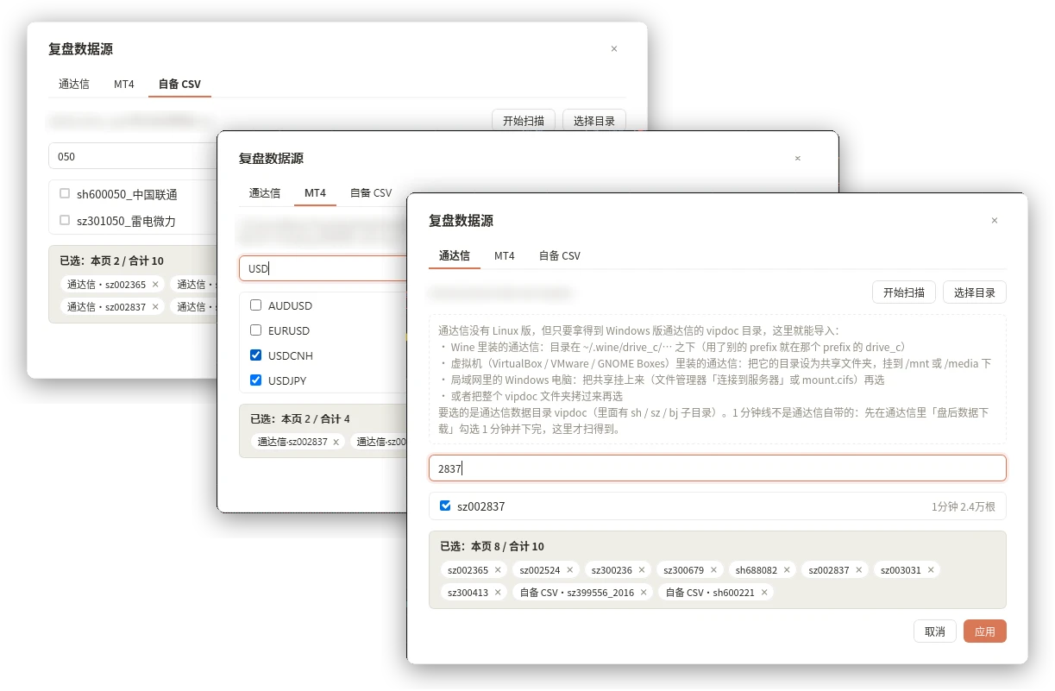Click 开始扫描 in the front dialog

904,292
